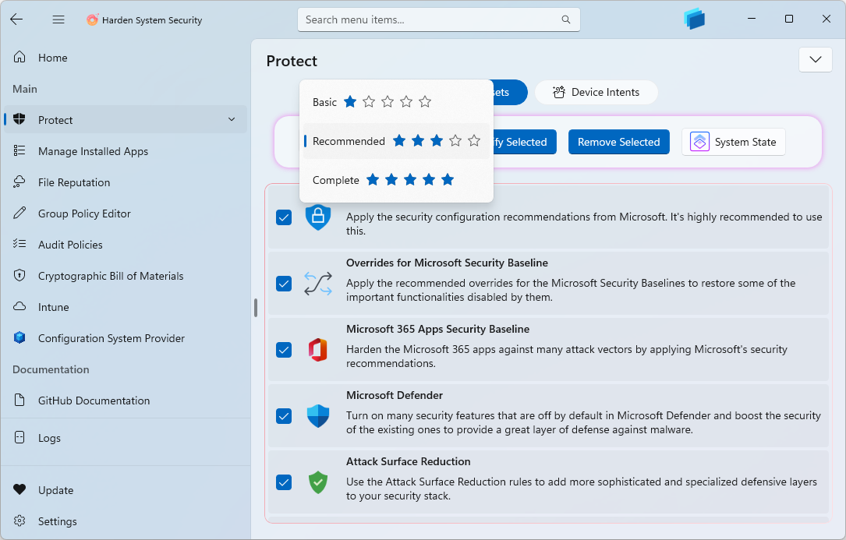846x540 pixels.
Task: Click the blue cube icon in title bar
Action: click(695, 19)
